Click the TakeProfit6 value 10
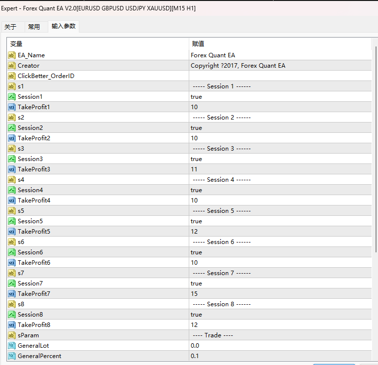The height and width of the screenshot is (365, 378). [x=194, y=263]
